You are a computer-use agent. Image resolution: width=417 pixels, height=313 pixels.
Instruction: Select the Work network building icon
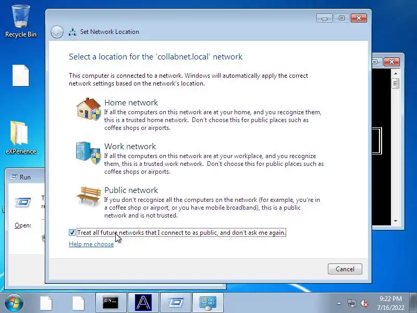pyautogui.click(x=89, y=153)
